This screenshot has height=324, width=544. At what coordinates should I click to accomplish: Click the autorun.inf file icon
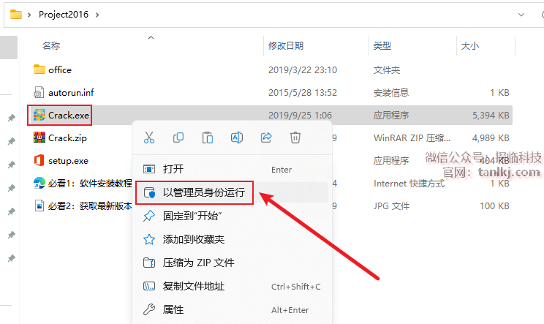coord(39,92)
